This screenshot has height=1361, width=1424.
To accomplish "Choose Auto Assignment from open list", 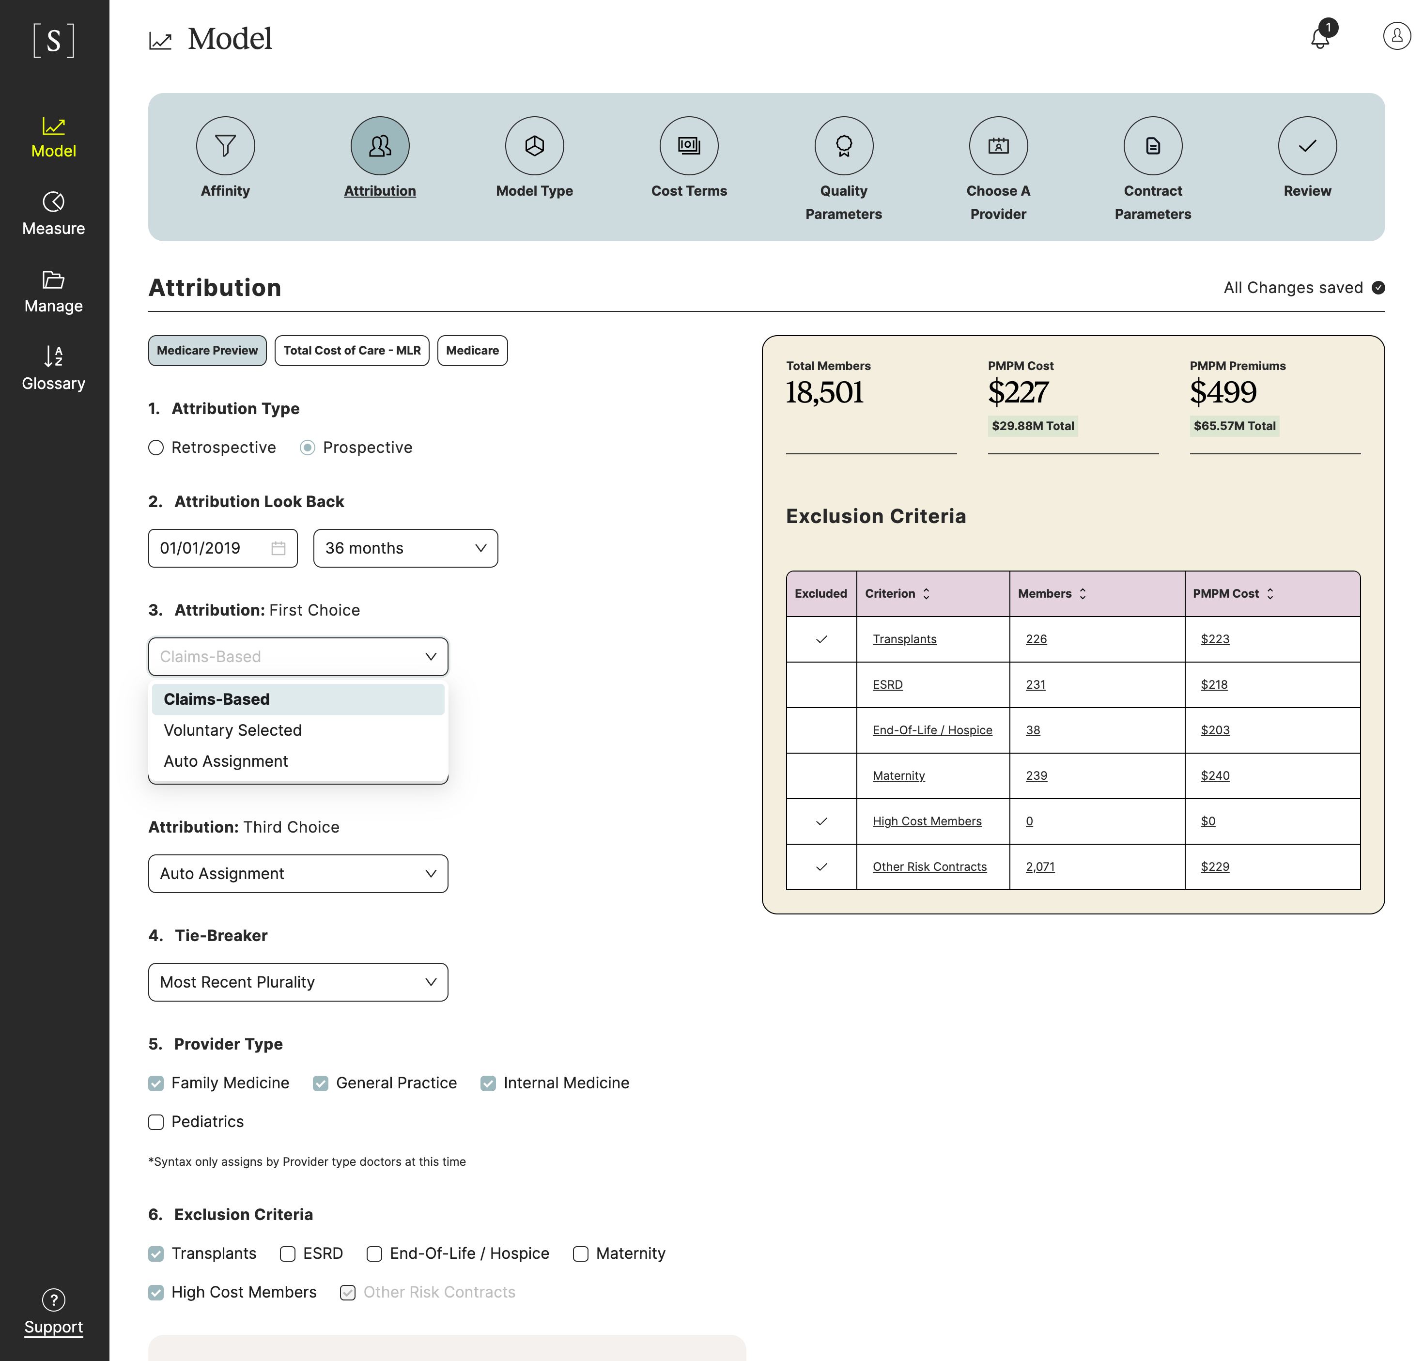I will coord(298,762).
